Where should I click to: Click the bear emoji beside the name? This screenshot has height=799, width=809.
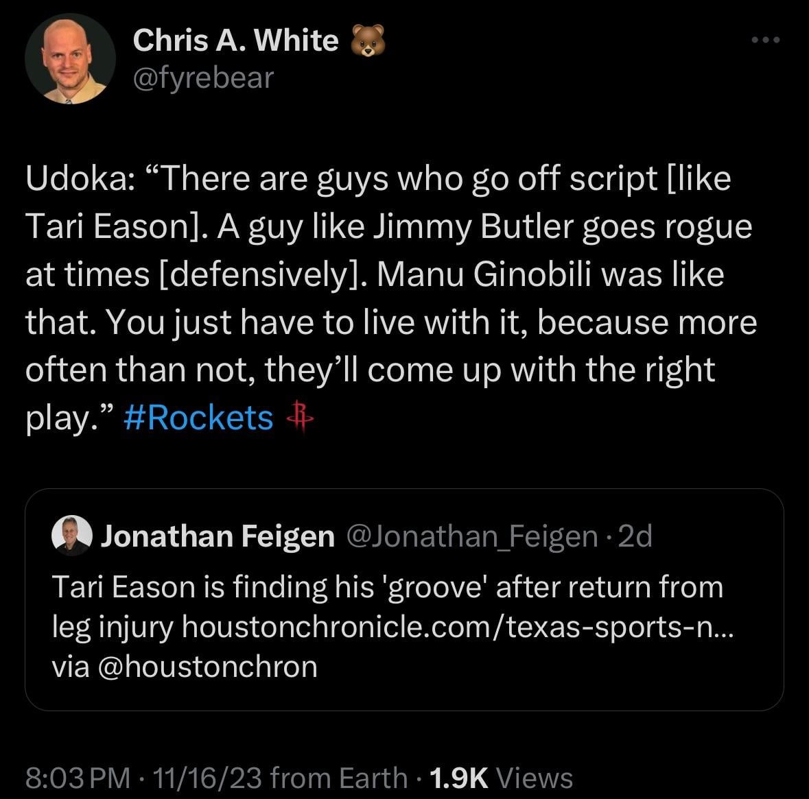point(368,41)
